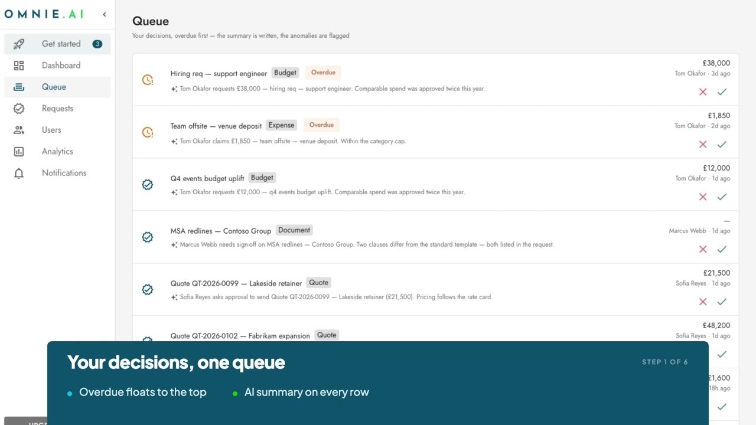
Task: Select Queue in the sidebar
Action: (x=57, y=87)
